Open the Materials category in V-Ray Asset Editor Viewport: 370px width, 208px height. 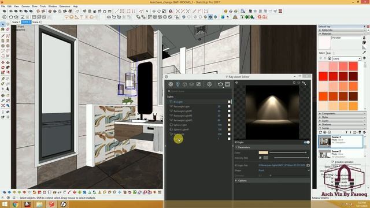point(171,84)
